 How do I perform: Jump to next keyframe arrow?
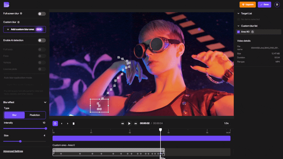68,124
